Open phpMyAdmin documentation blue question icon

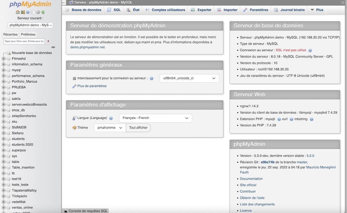click(x=28, y=12)
